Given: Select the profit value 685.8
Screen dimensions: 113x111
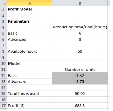Looking at the screenshot, I should (80, 105).
